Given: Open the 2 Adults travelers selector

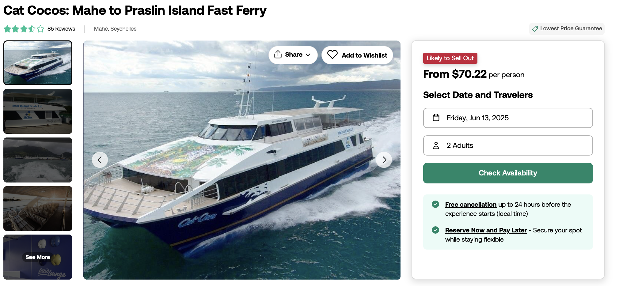Looking at the screenshot, I should click(x=508, y=145).
